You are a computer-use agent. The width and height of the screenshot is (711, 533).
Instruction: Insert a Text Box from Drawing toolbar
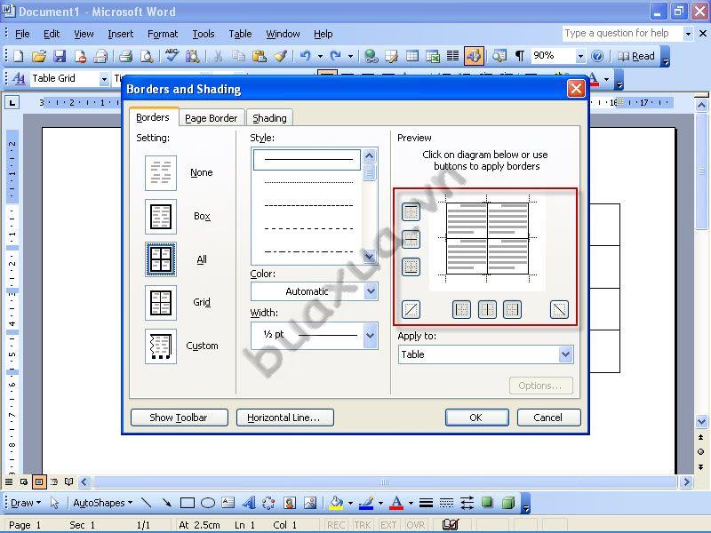228,503
